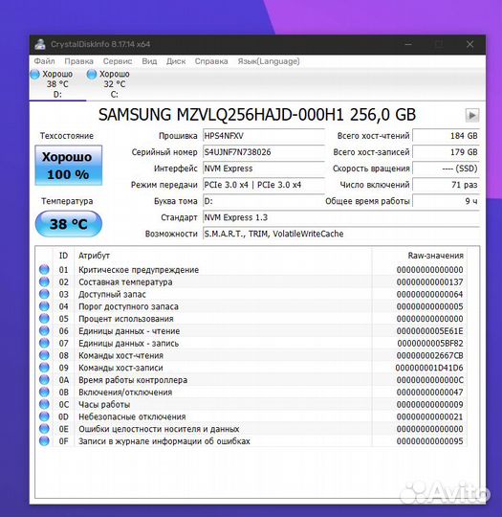Click status orb for Записи в журнале row

pyautogui.click(x=44, y=440)
